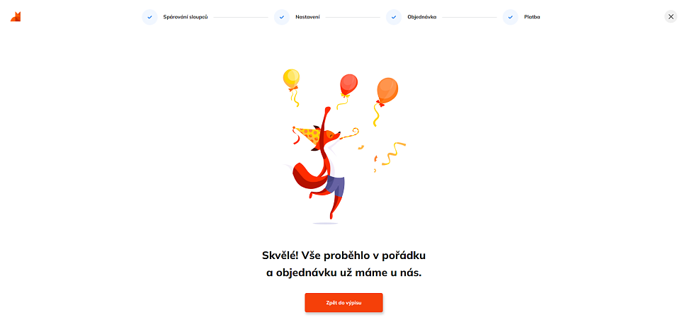The height and width of the screenshot is (327, 687).
Task: Click the text line a objednávku už máme
Action: (344, 272)
